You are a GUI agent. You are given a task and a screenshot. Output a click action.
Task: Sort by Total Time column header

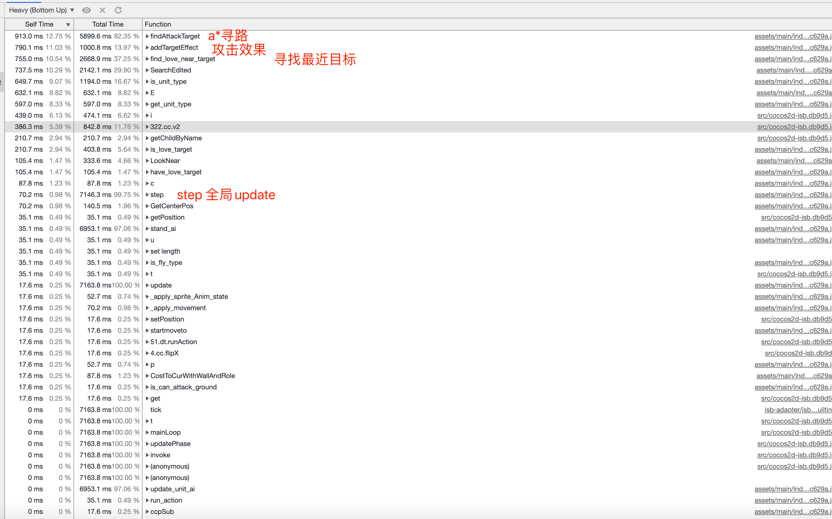(x=108, y=24)
